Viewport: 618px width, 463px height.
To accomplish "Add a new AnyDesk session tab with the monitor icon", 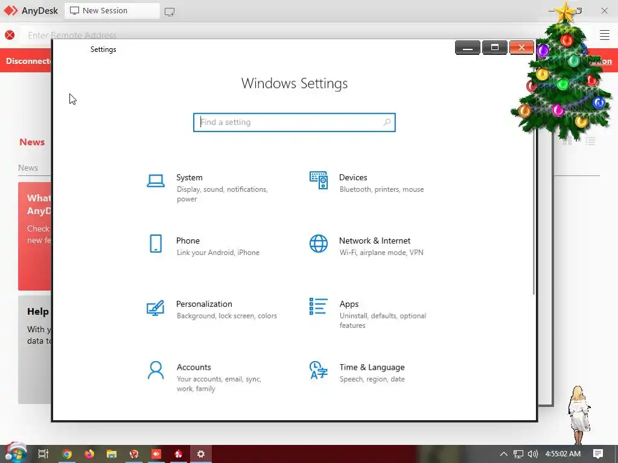I will point(170,12).
